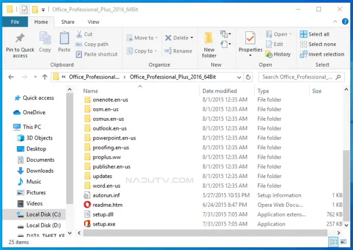
Task: Click the Rename button
Action: point(178,51)
